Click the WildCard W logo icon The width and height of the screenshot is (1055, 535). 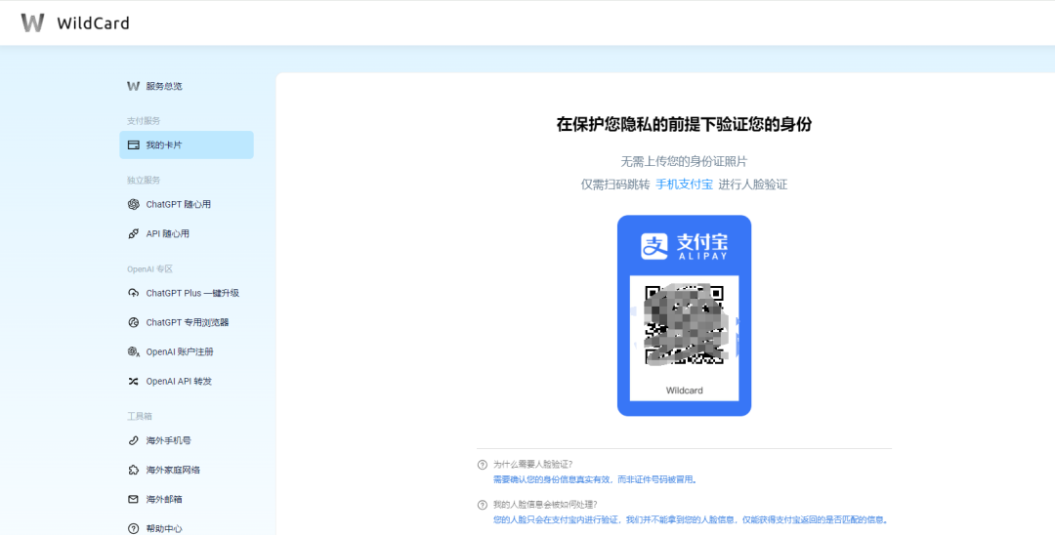click(32, 22)
